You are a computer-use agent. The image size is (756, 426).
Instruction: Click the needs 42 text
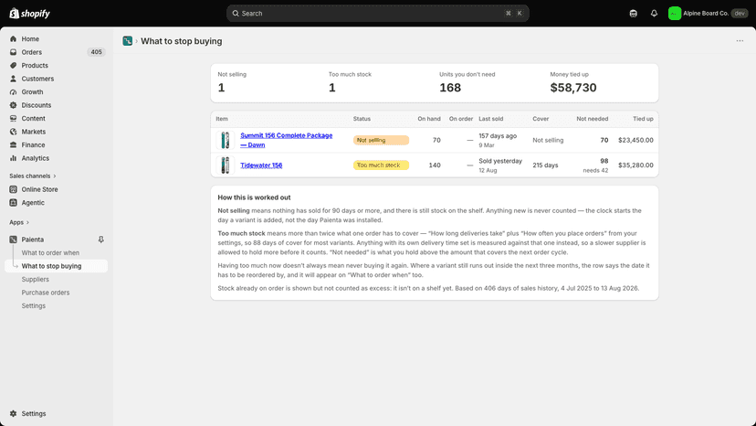pos(595,171)
